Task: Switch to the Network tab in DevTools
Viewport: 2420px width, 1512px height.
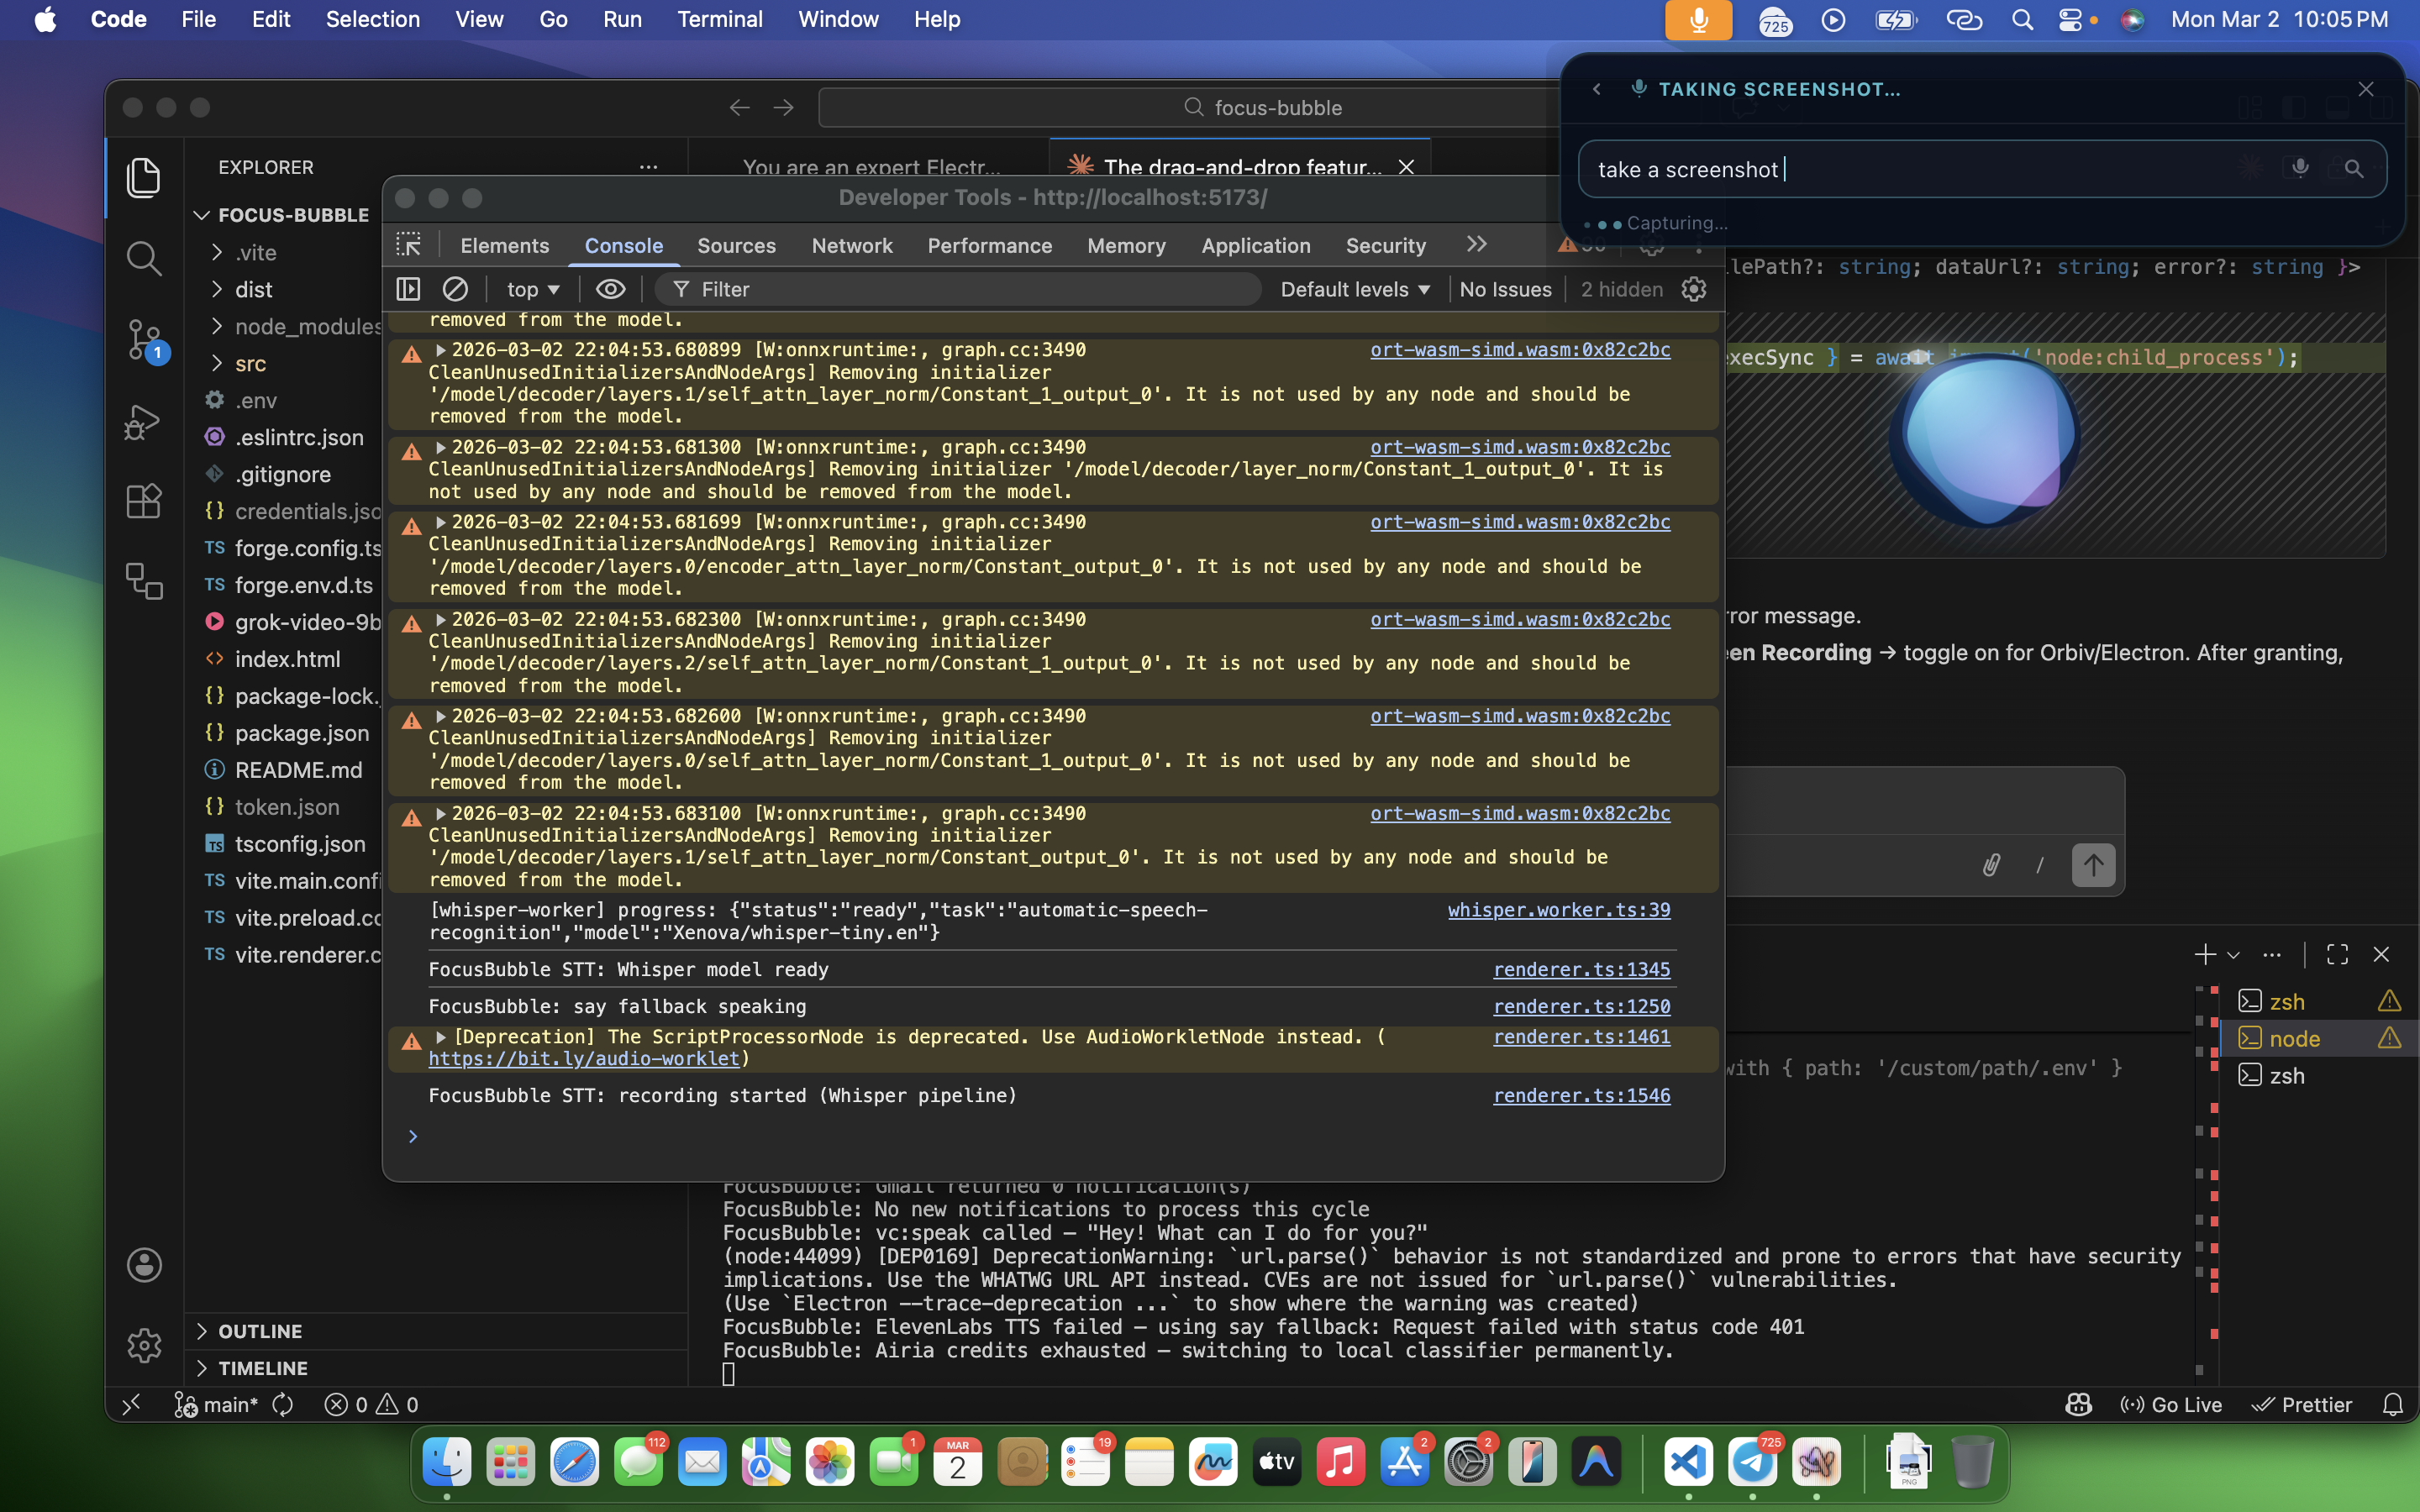Action: coord(851,245)
